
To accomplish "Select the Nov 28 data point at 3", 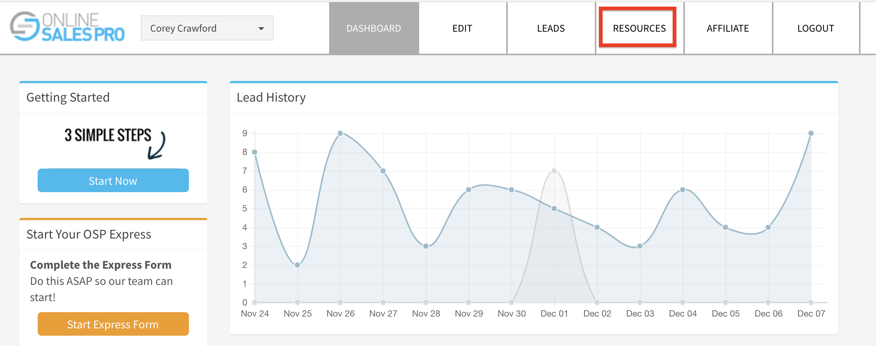I will click(426, 246).
